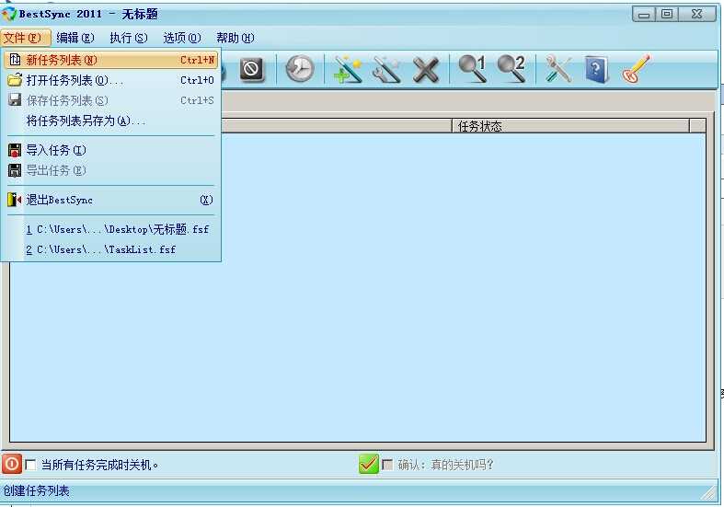The height and width of the screenshot is (507, 724).
Task: Choose 打开任务列表(O)... menu entry
Action: tap(110, 80)
